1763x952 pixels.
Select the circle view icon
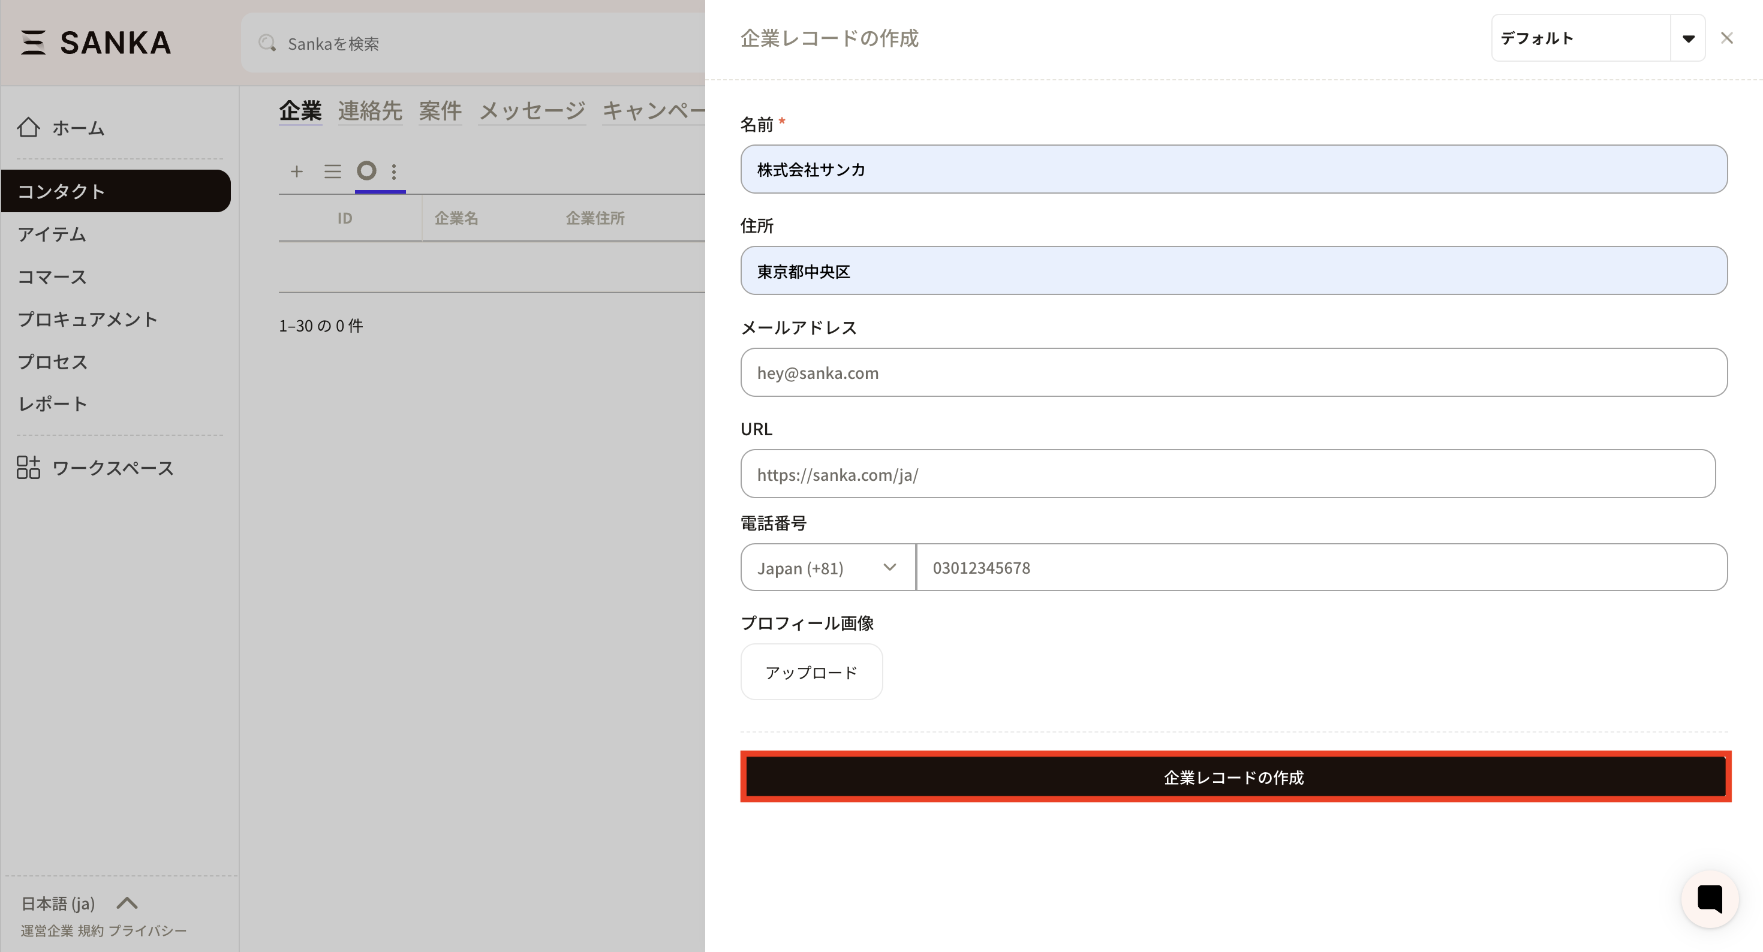(x=367, y=170)
